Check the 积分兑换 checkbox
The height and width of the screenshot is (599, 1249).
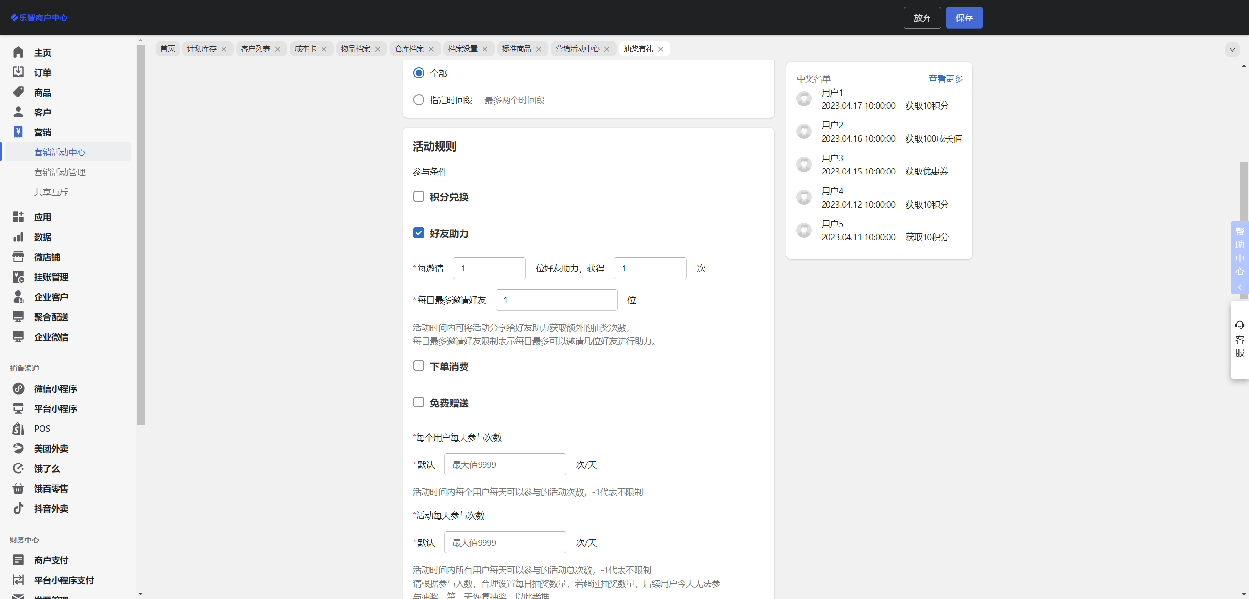click(x=419, y=196)
